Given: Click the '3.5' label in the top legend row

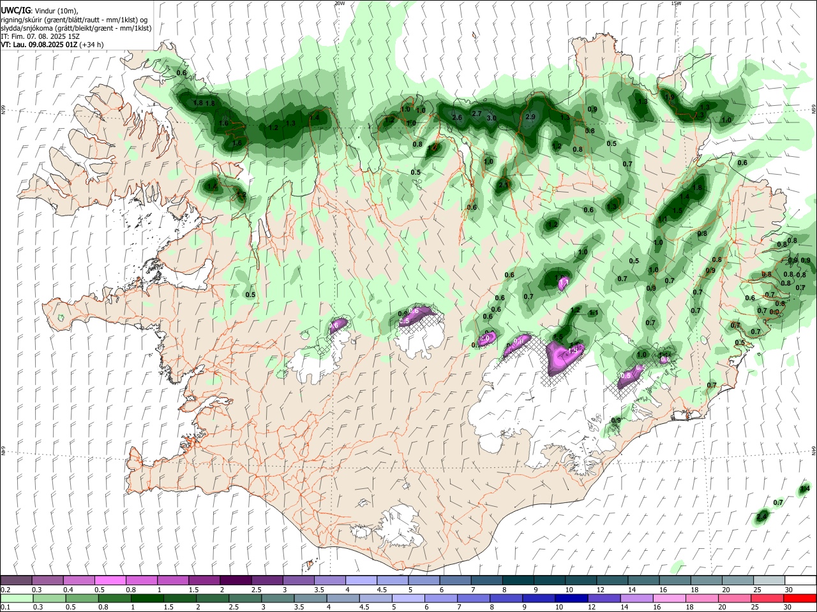Looking at the screenshot, I should click(x=319, y=590).
